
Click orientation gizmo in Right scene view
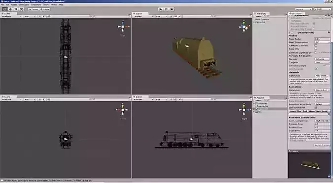pos(244,109)
